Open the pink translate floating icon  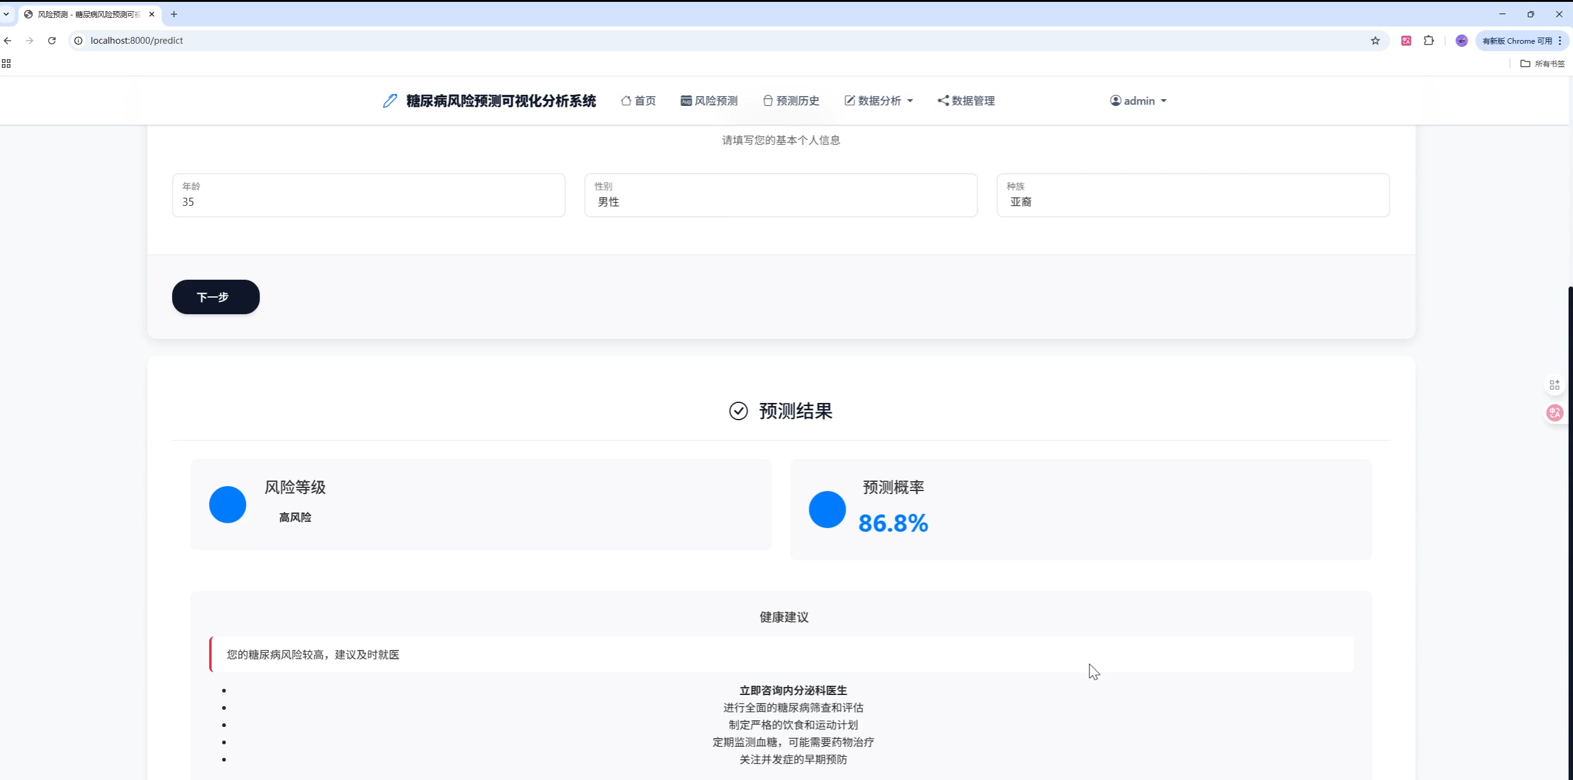[x=1553, y=412]
